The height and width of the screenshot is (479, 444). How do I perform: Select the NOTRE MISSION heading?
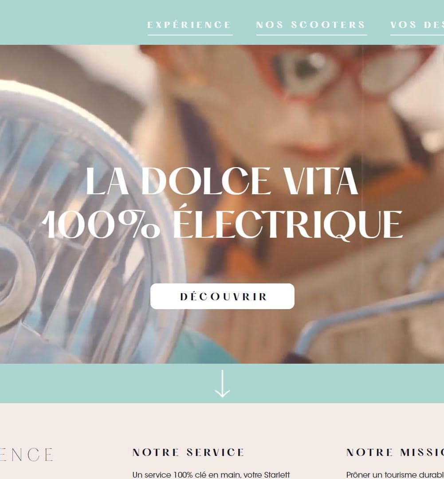[x=395, y=452]
